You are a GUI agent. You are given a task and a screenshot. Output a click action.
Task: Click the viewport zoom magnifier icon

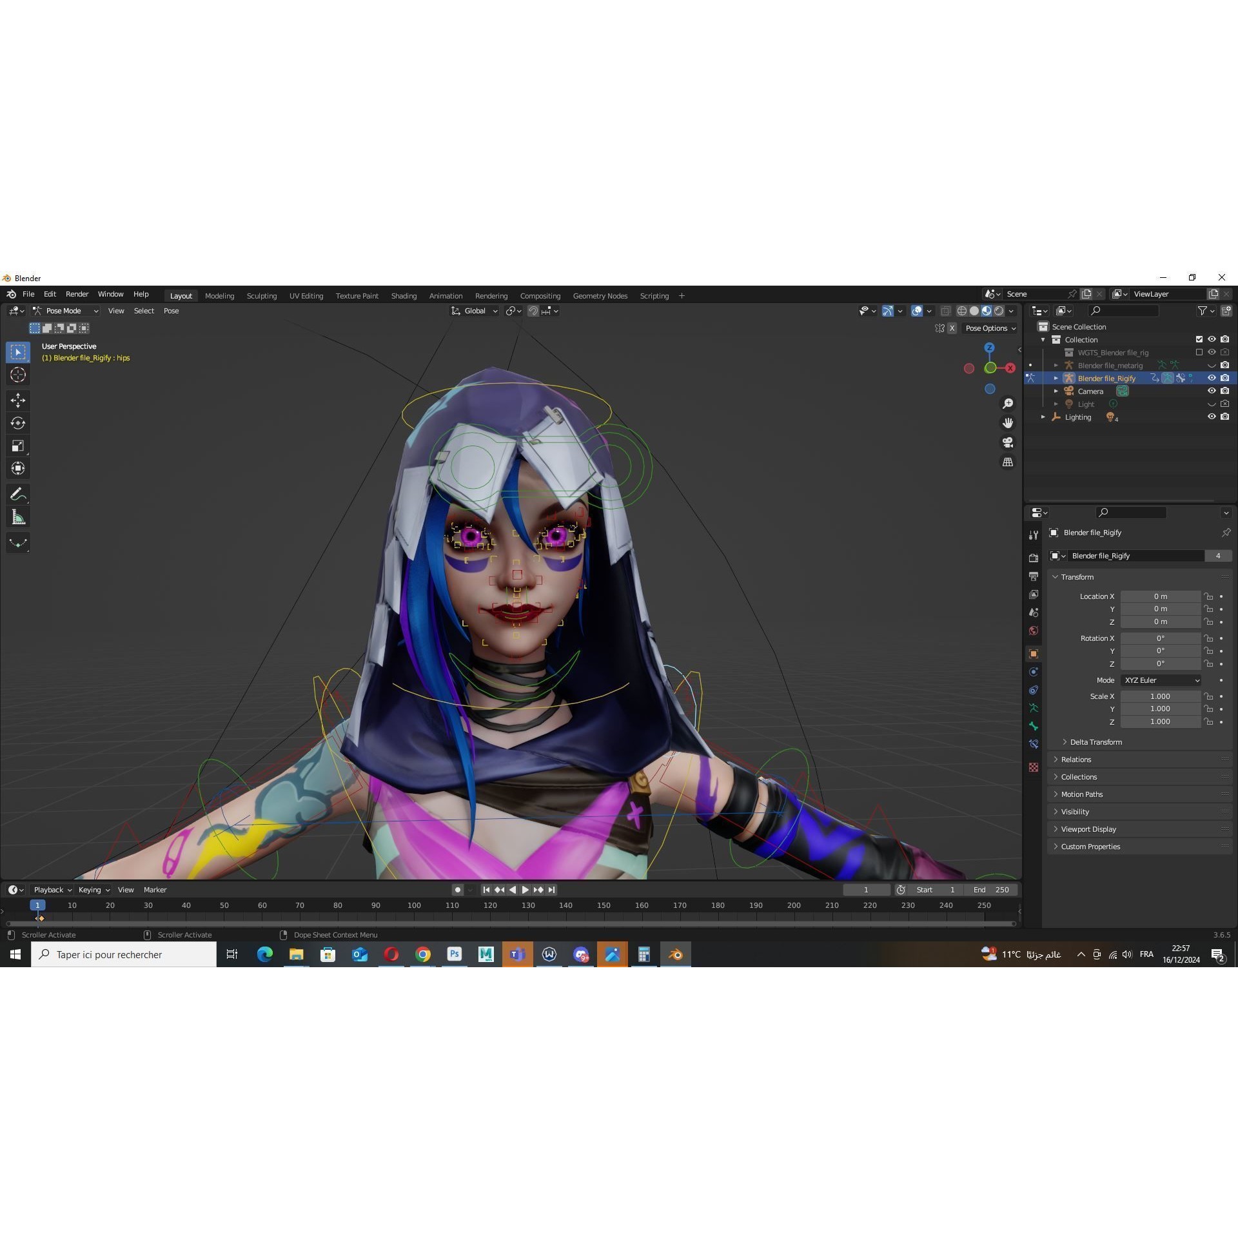coord(1008,404)
